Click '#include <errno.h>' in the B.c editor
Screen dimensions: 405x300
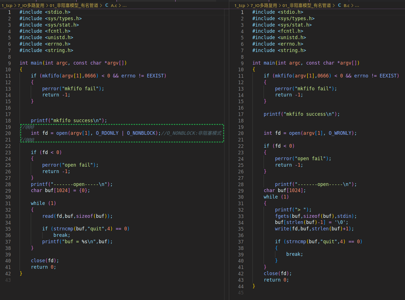pos(278,44)
